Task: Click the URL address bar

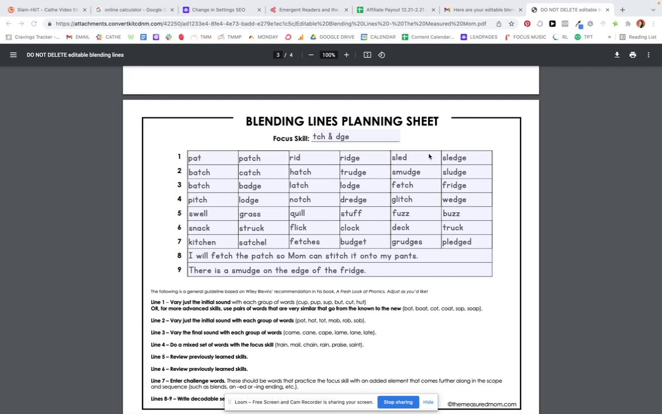Action: click(270, 24)
